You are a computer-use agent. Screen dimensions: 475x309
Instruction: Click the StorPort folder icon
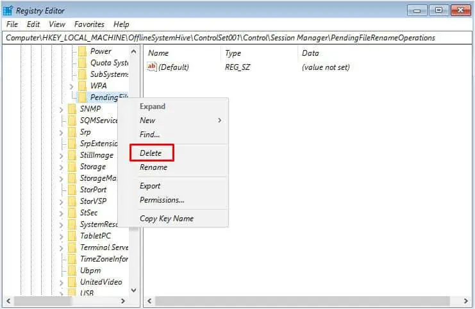(x=72, y=190)
